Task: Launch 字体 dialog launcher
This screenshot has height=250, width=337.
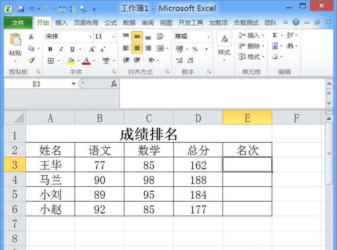Action: 114,72
